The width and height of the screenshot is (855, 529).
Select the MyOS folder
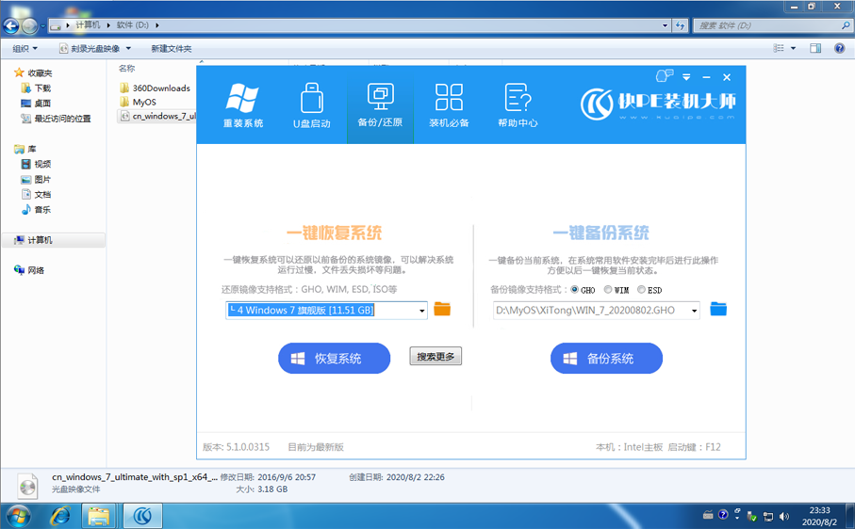point(144,103)
